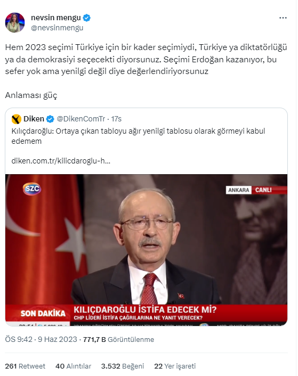Open the diken.com.tr/kilicdaroglu article link
This screenshot has width=298, height=376.
point(61,161)
